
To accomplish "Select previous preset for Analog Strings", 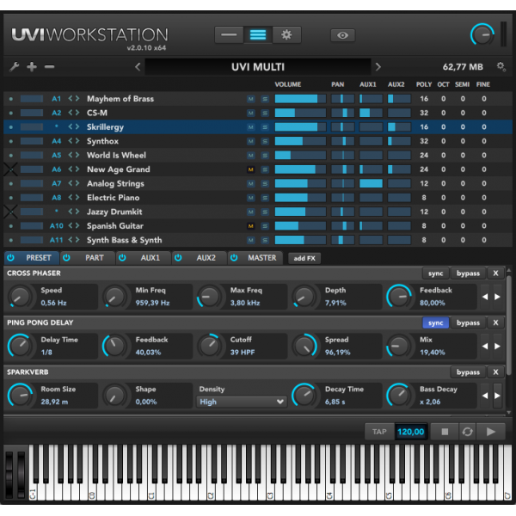I will [71, 183].
